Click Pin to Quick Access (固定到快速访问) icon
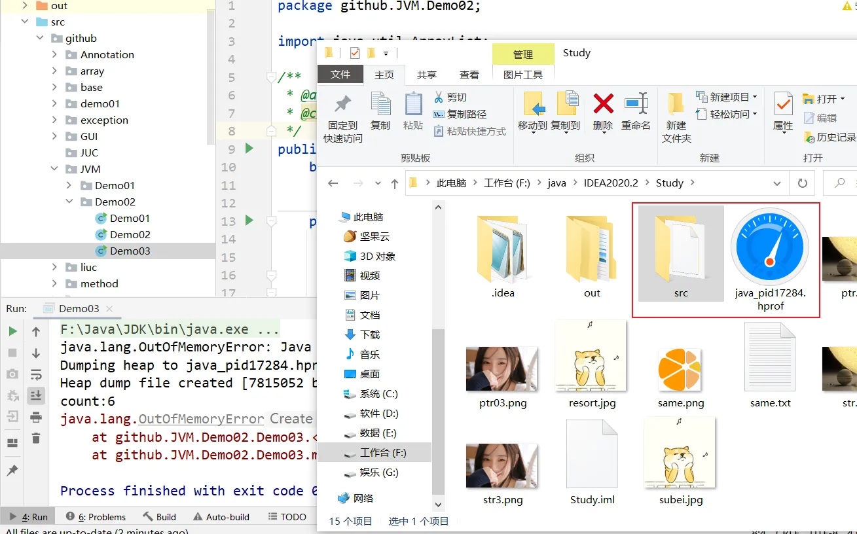The height and width of the screenshot is (534, 857). (342, 105)
